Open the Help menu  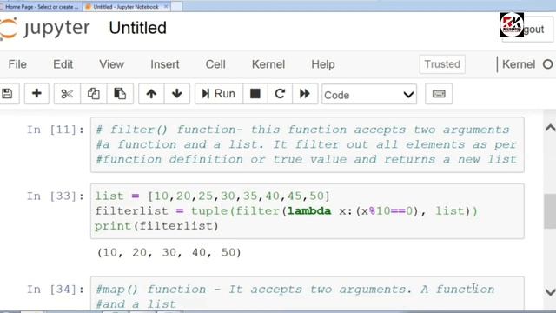pyautogui.click(x=323, y=64)
